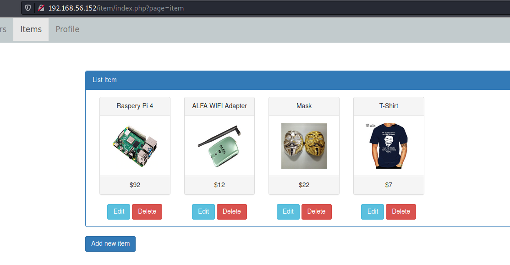This screenshot has width=510, height=265.
Task: Click the browser address bar URL
Action: click(116, 8)
